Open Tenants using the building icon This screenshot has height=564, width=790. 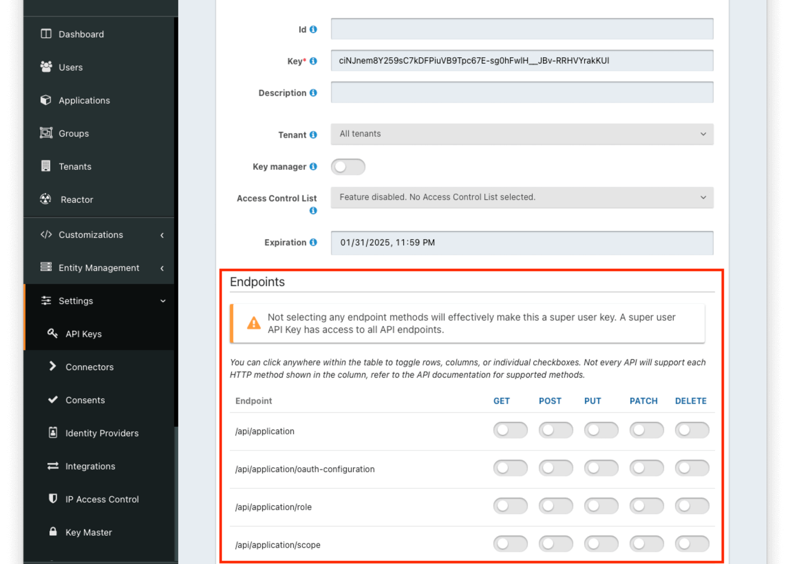[45, 166]
